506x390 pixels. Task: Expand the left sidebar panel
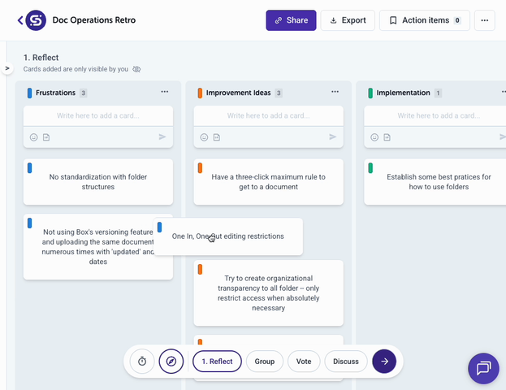[7, 68]
